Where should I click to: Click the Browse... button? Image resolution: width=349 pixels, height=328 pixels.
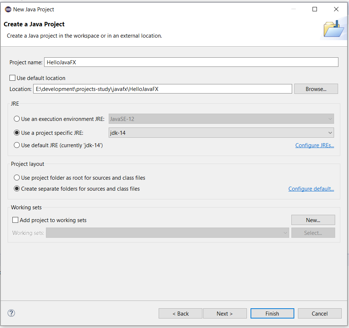click(x=316, y=89)
